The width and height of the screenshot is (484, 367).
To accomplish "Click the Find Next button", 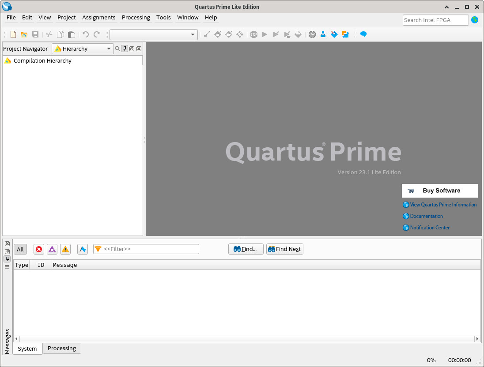I will click(284, 249).
